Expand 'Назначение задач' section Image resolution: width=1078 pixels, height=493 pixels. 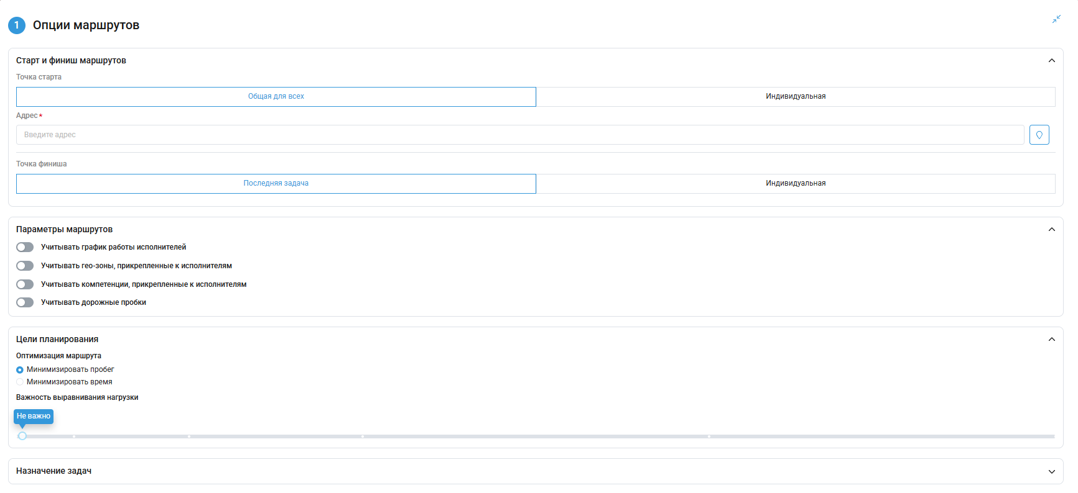coord(1051,471)
